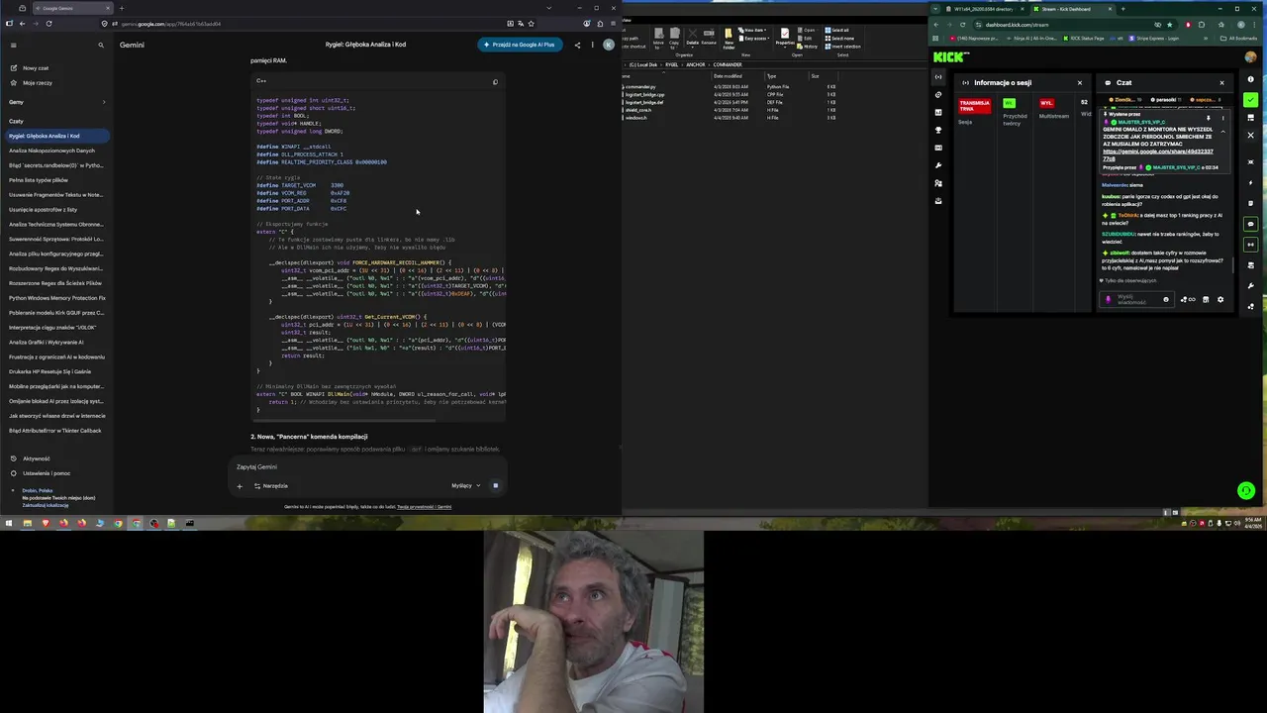Click Zaktualizuj lokalizację link
The height and width of the screenshot is (713, 1267).
[x=46, y=505]
